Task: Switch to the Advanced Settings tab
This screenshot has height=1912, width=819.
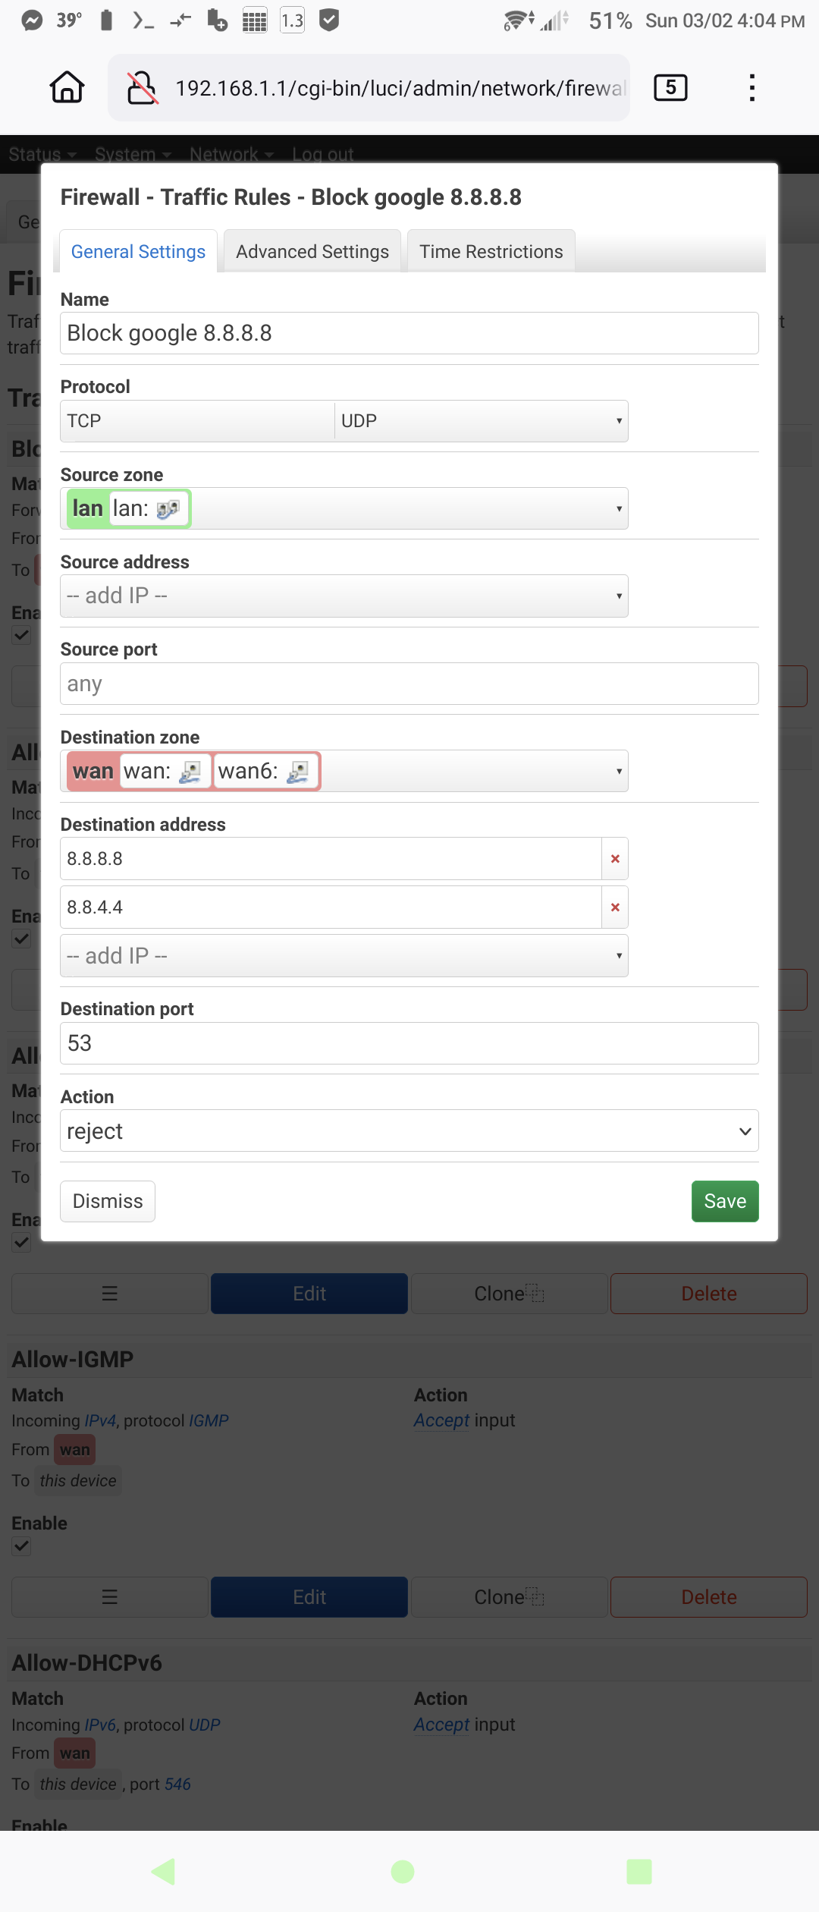Action: click(x=312, y=251)
